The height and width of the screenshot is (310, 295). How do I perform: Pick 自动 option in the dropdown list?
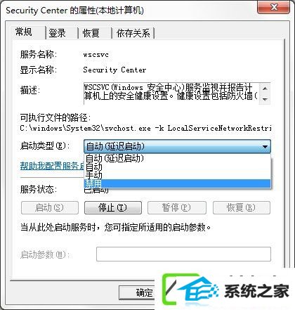click(x=177, y=167)
